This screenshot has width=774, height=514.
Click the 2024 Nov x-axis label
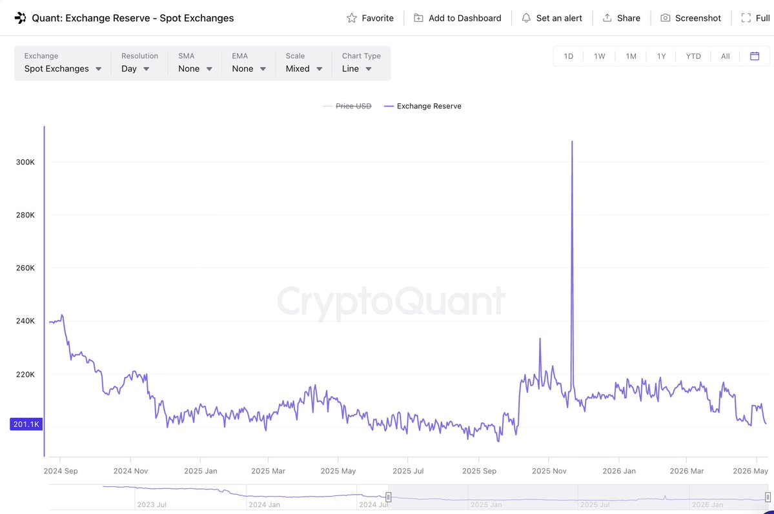pos(131,471)
